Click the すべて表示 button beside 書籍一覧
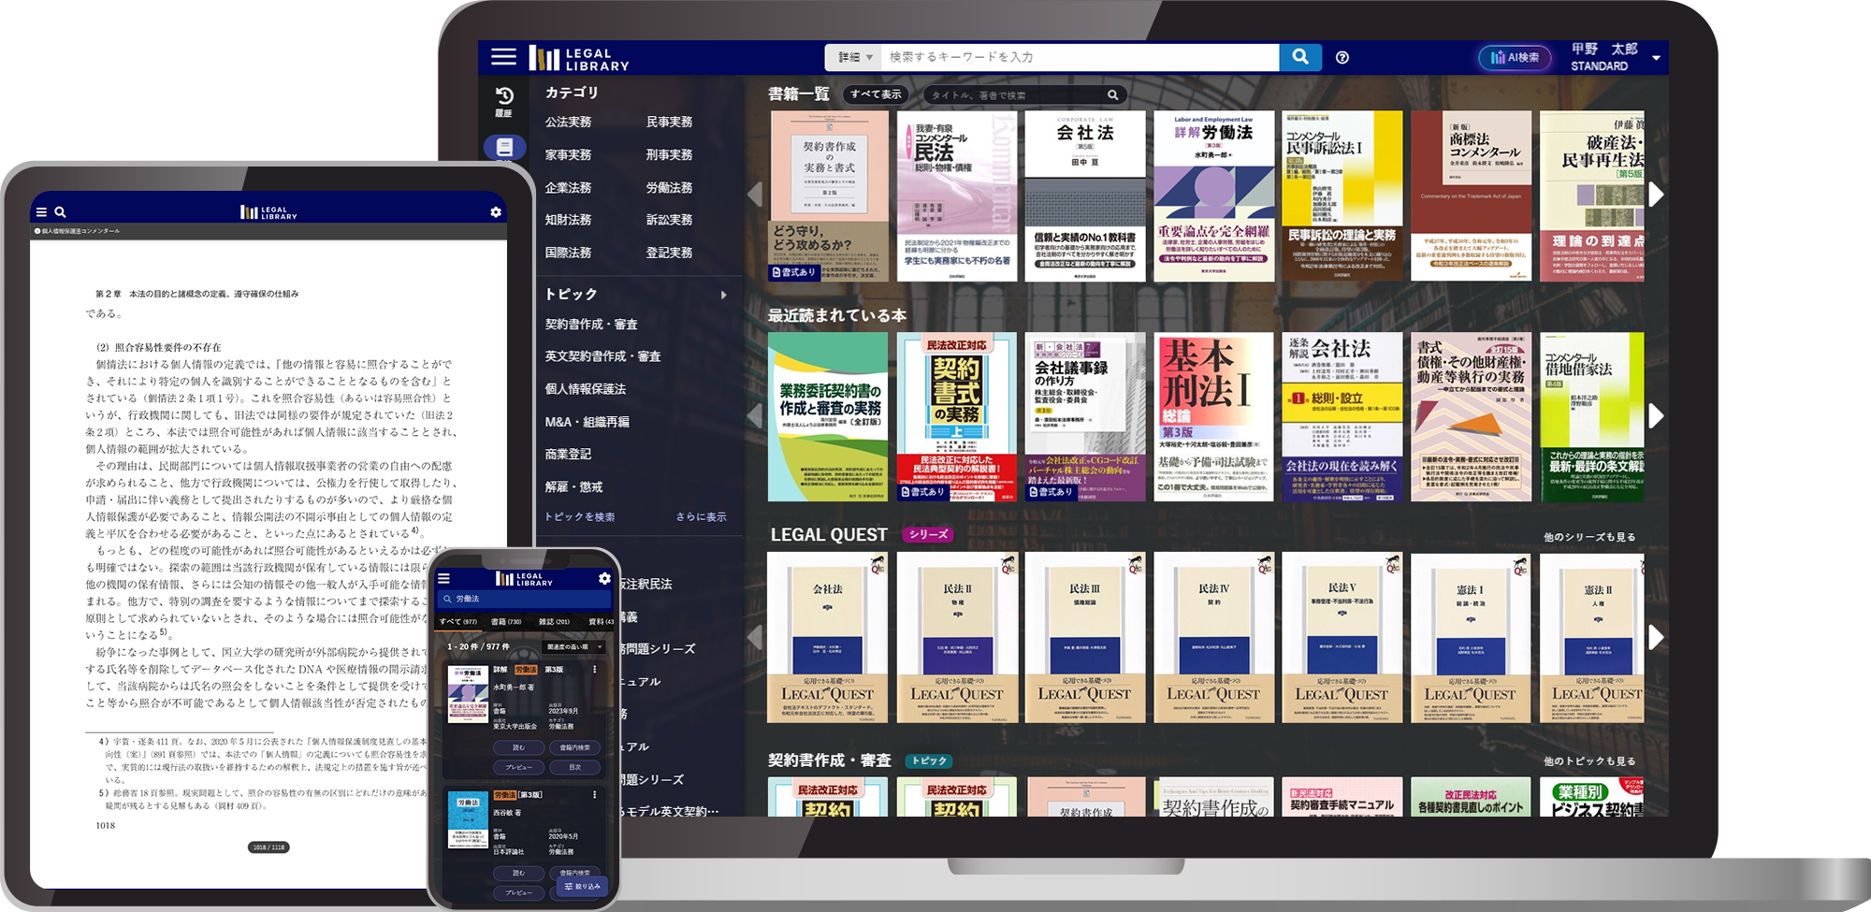This screenshot has height=912, width=1871. [876, 94]
